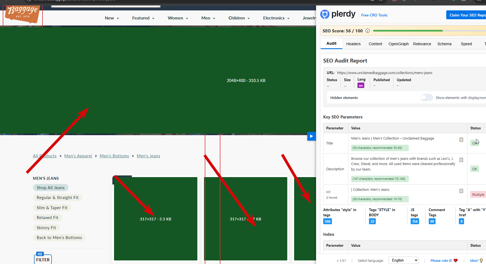Click the 69 Comment Tags count badge
Screen dimensions: 486x264
pyautogui.click(x=432, y=221)
